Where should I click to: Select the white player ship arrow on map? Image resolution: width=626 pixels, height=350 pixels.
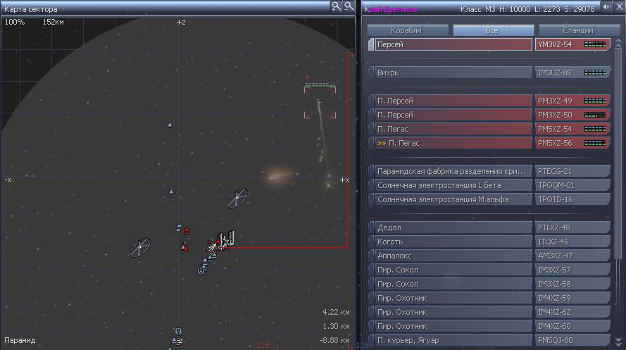pos(213,247)
